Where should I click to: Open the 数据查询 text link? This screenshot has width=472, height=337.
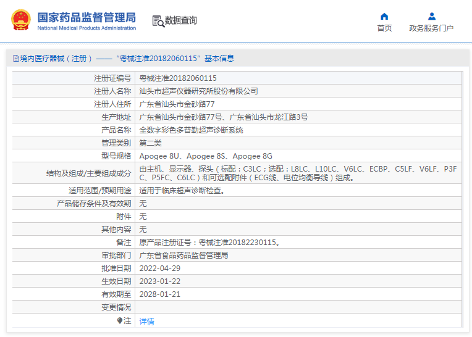(181, 20)
